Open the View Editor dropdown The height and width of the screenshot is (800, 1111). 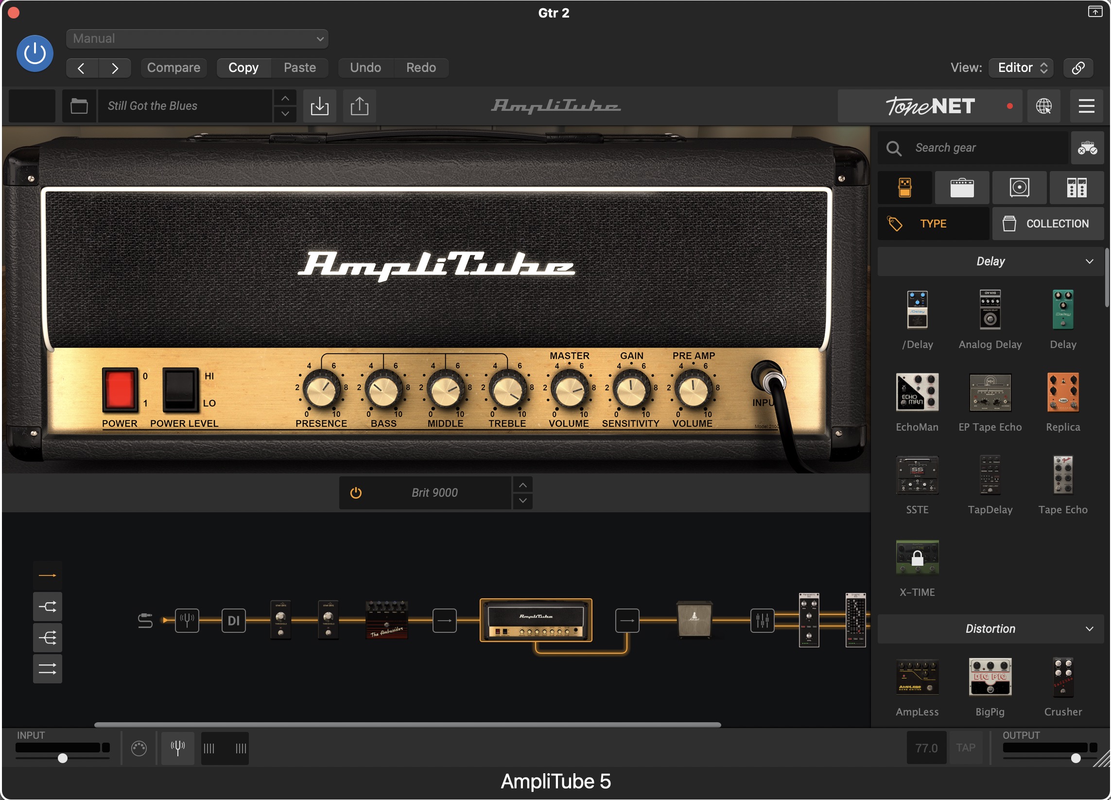click(1021, 68)
